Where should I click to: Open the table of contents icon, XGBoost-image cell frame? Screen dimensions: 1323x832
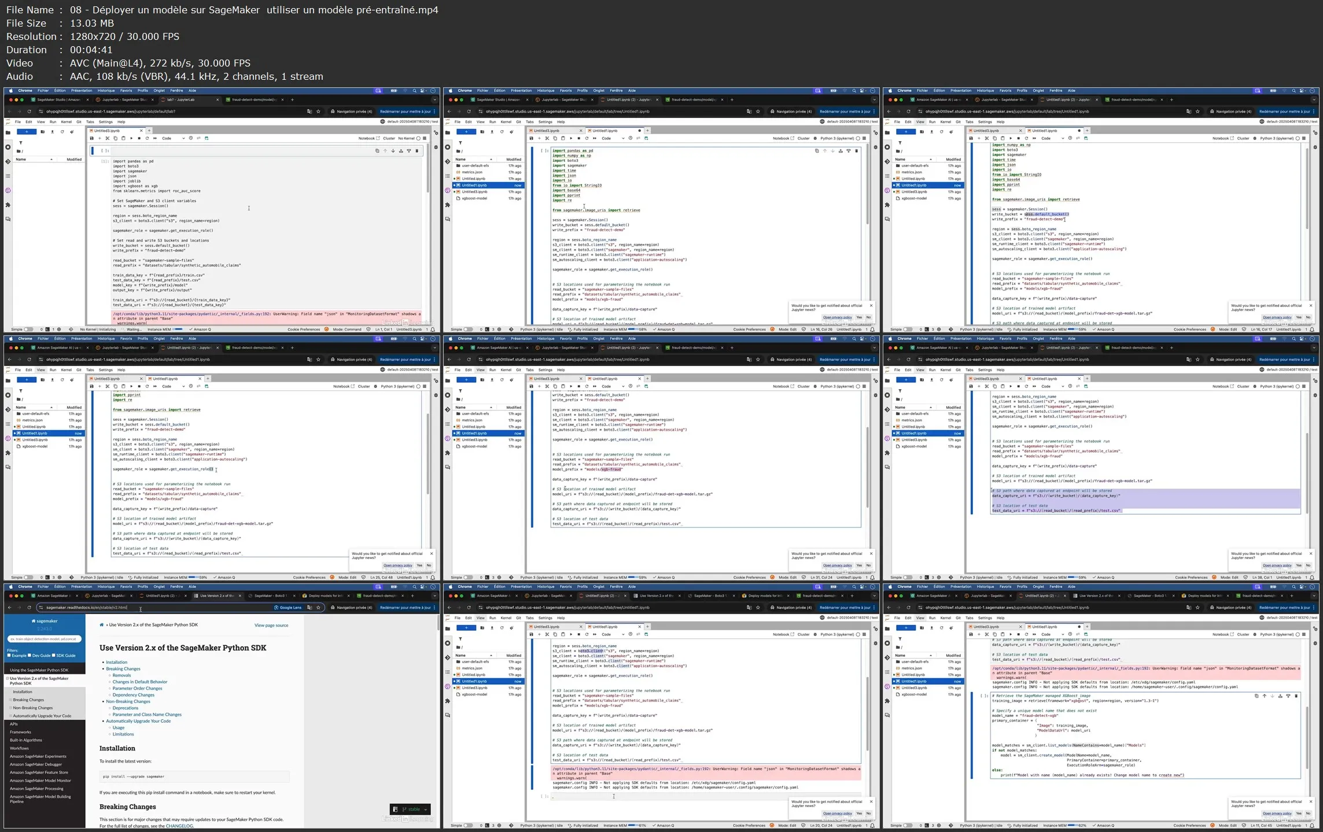pos(887,672)
